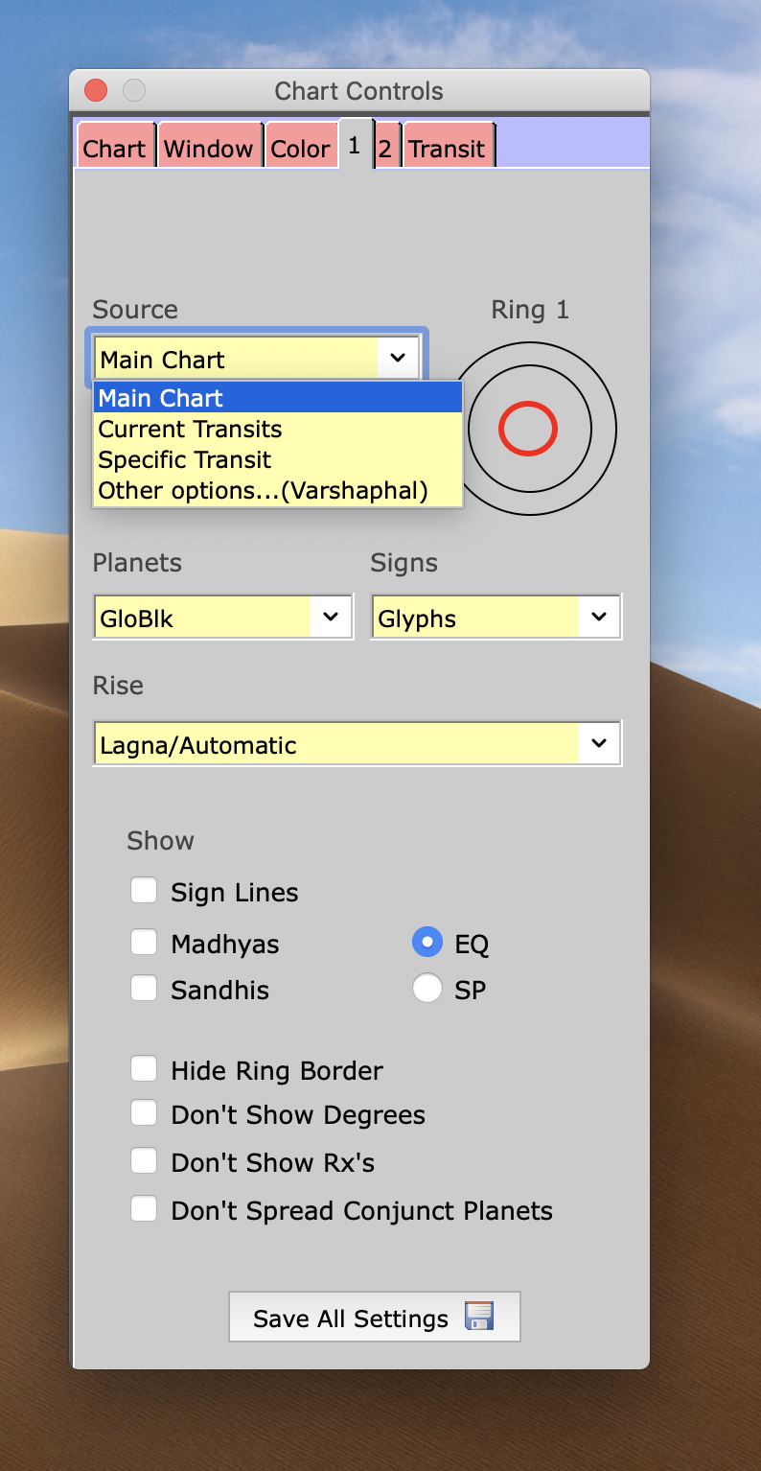Expand the Signs Glyphs dropdown
The height and width of the screenshot is (1471, 761).
click(496, 618)
